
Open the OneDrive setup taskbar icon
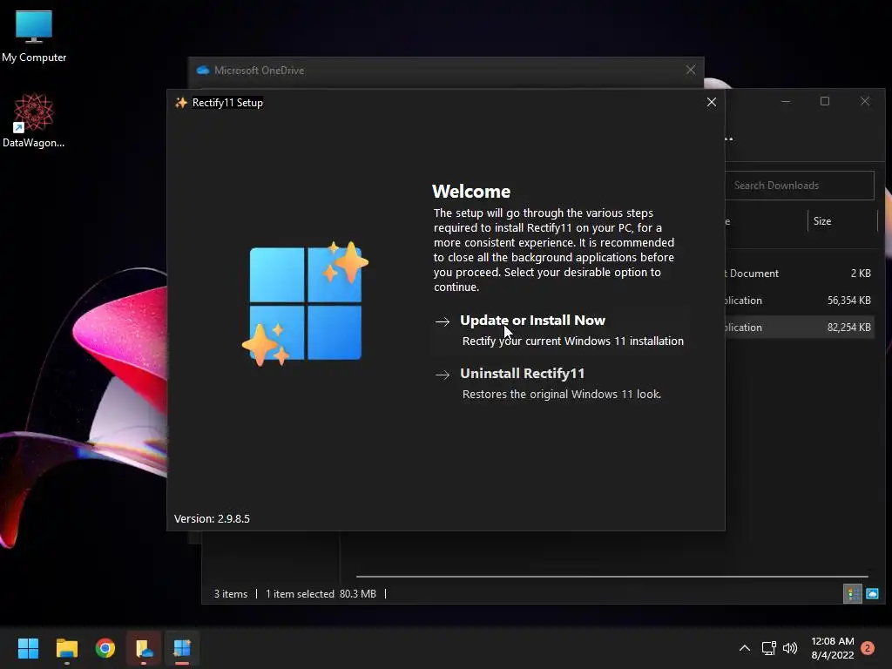pyautogui.click(x=144, y=648)
